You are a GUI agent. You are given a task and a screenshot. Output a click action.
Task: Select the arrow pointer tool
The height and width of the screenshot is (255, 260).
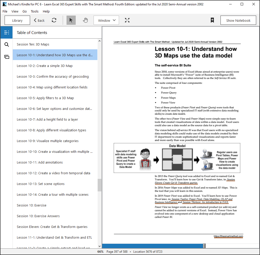(71, 20)
